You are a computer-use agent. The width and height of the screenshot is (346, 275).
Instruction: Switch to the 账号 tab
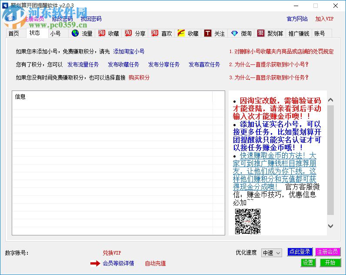coord(319,34)
